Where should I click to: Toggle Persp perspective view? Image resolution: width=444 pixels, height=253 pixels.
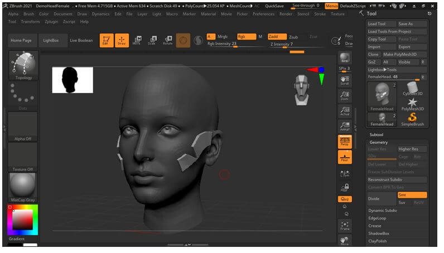click(x=345, y=142)
